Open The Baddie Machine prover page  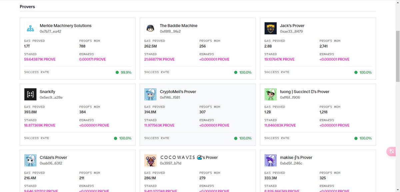179,26
